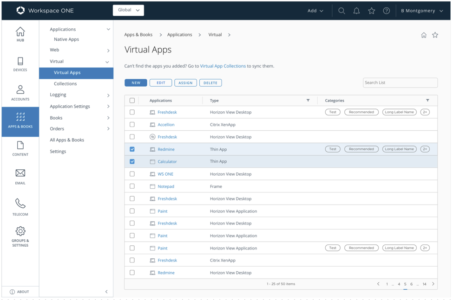This screenshot has height=300, width=453.
Task: Click the Notepad app icon
Action: tap(152, 186)
